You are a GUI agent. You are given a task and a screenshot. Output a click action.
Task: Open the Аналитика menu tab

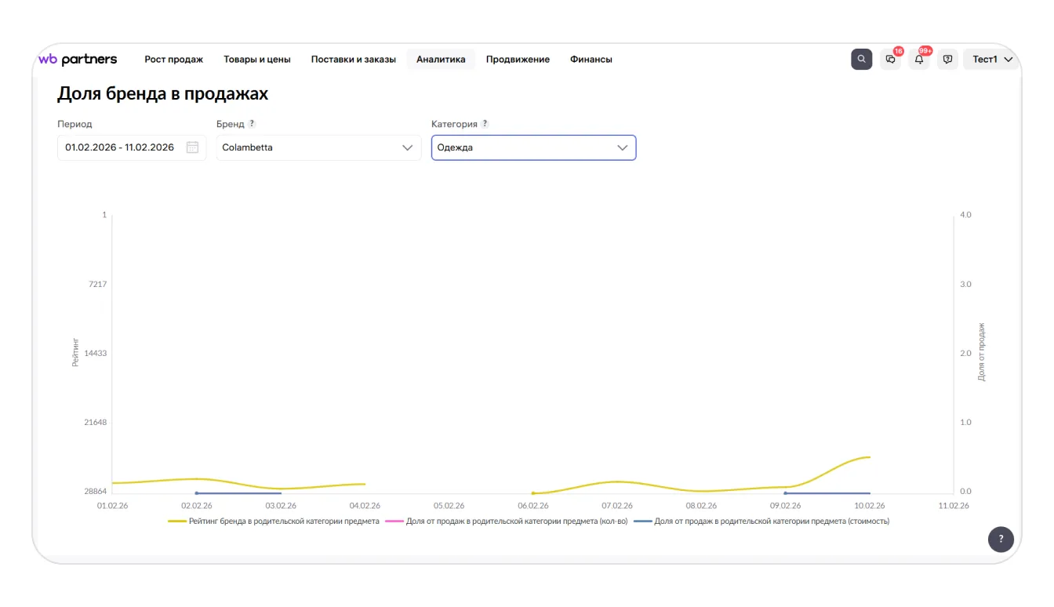pos(441,60)
